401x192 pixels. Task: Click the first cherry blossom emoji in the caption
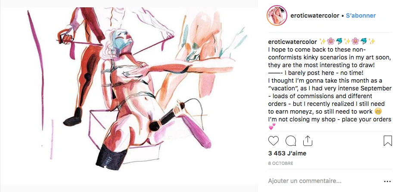click(x=331, y=41)
